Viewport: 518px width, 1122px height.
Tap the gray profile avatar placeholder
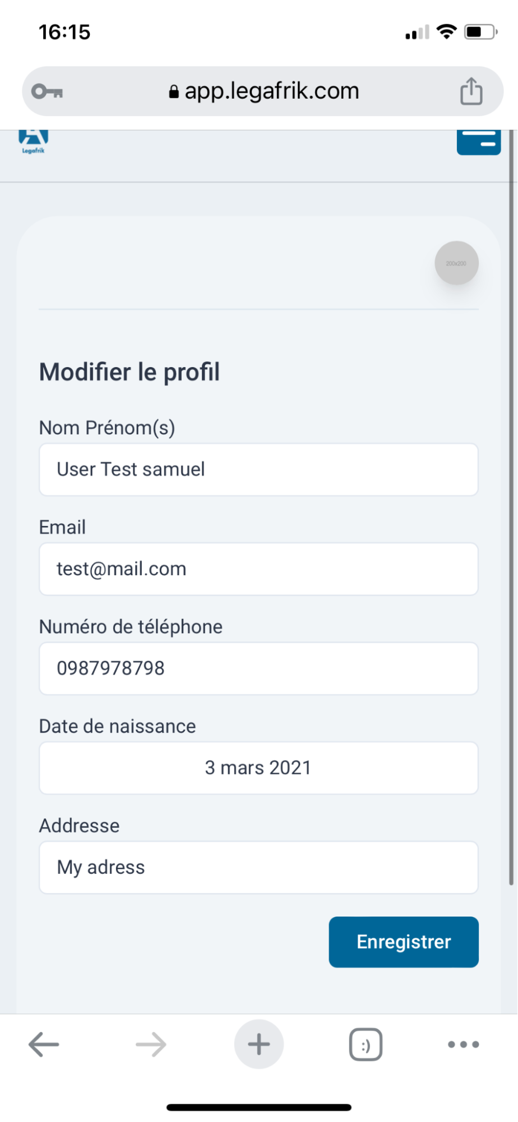456,263
